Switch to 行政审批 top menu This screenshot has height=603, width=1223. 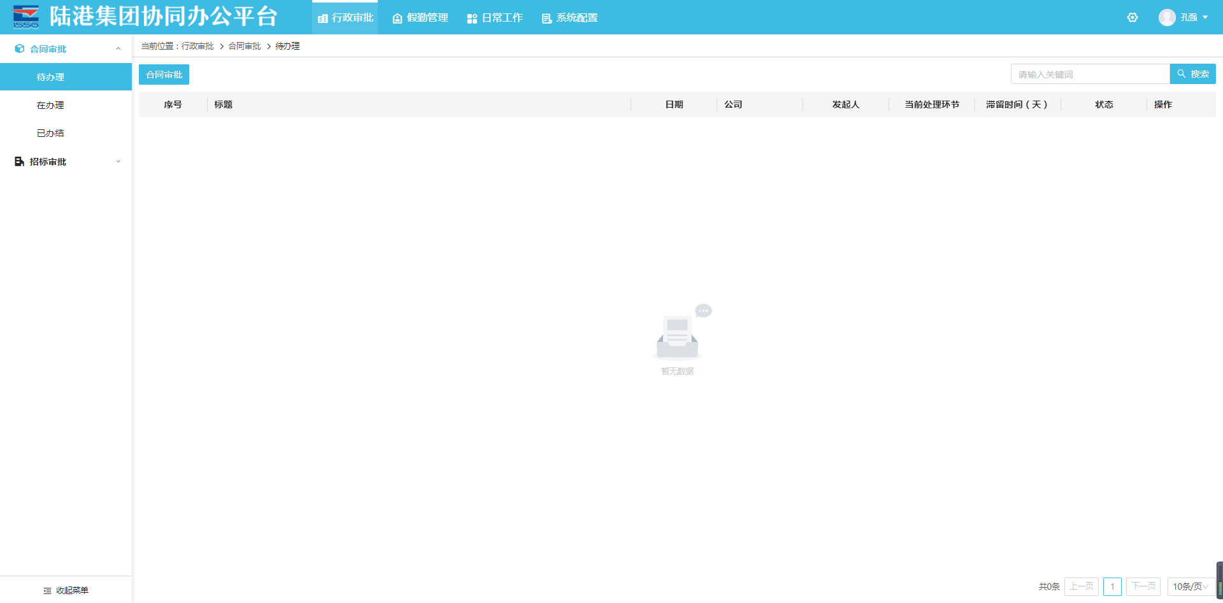coord(345,18)
